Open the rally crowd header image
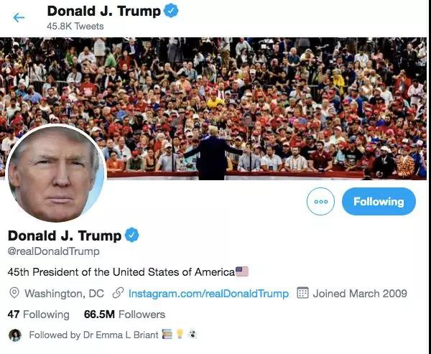Image resolution: width=431 pixels, height=354 pixels. coord(213,108)
